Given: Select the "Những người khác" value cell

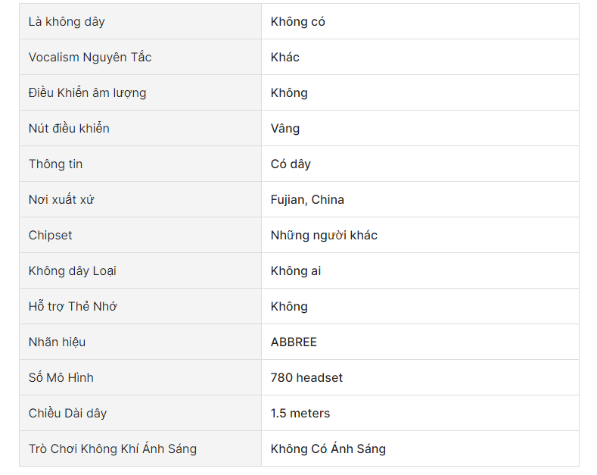Looking at the screenshot, I should tap(324, 236).
